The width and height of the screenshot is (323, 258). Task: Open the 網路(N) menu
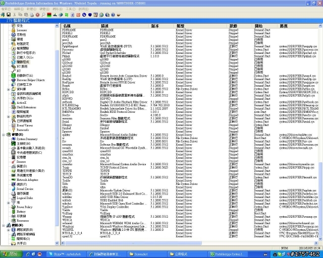[x=58, y=9]
